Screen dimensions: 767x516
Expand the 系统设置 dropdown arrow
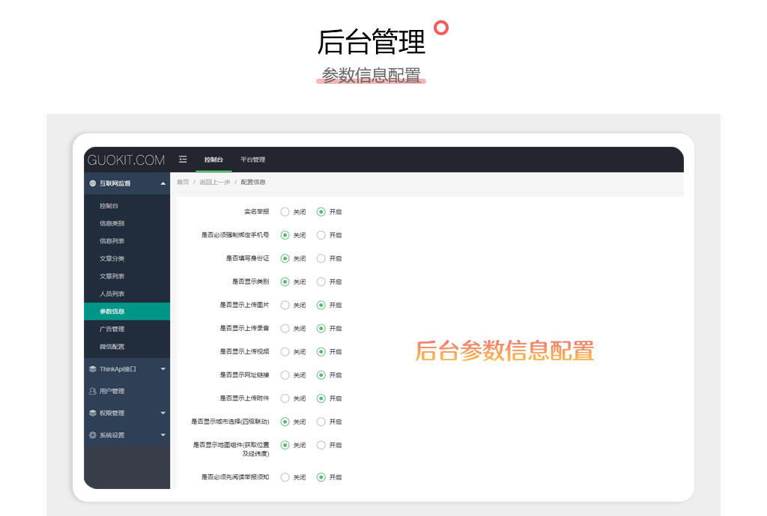163,435
